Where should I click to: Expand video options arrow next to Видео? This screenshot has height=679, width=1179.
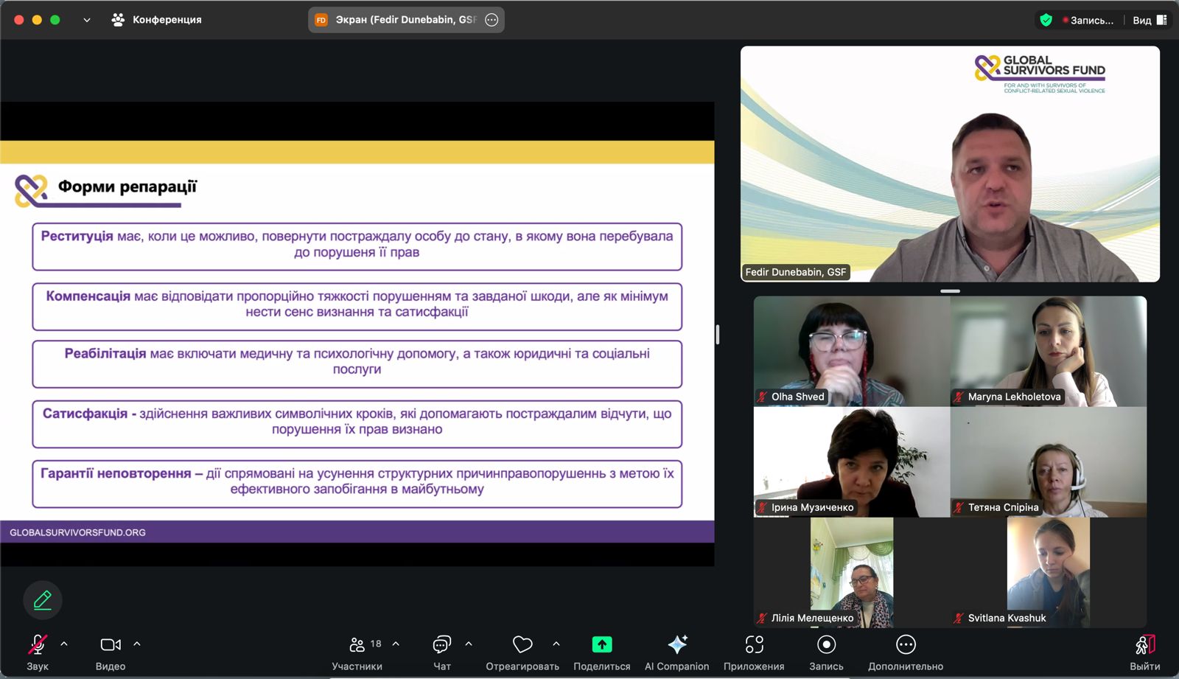click(x=137, y=644)
